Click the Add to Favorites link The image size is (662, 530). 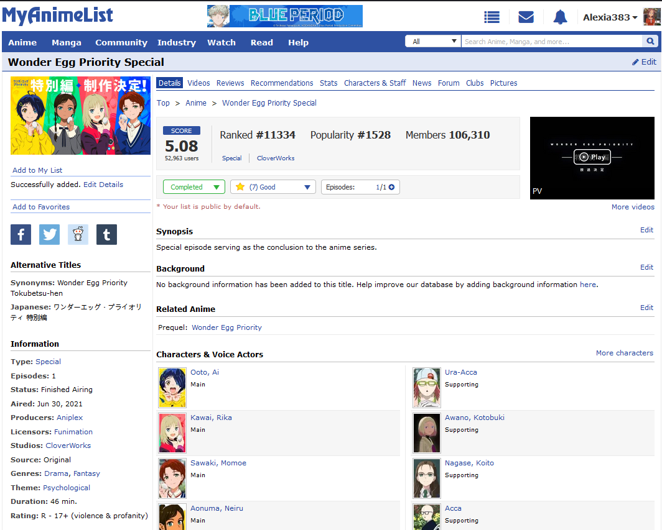(41, 207)
